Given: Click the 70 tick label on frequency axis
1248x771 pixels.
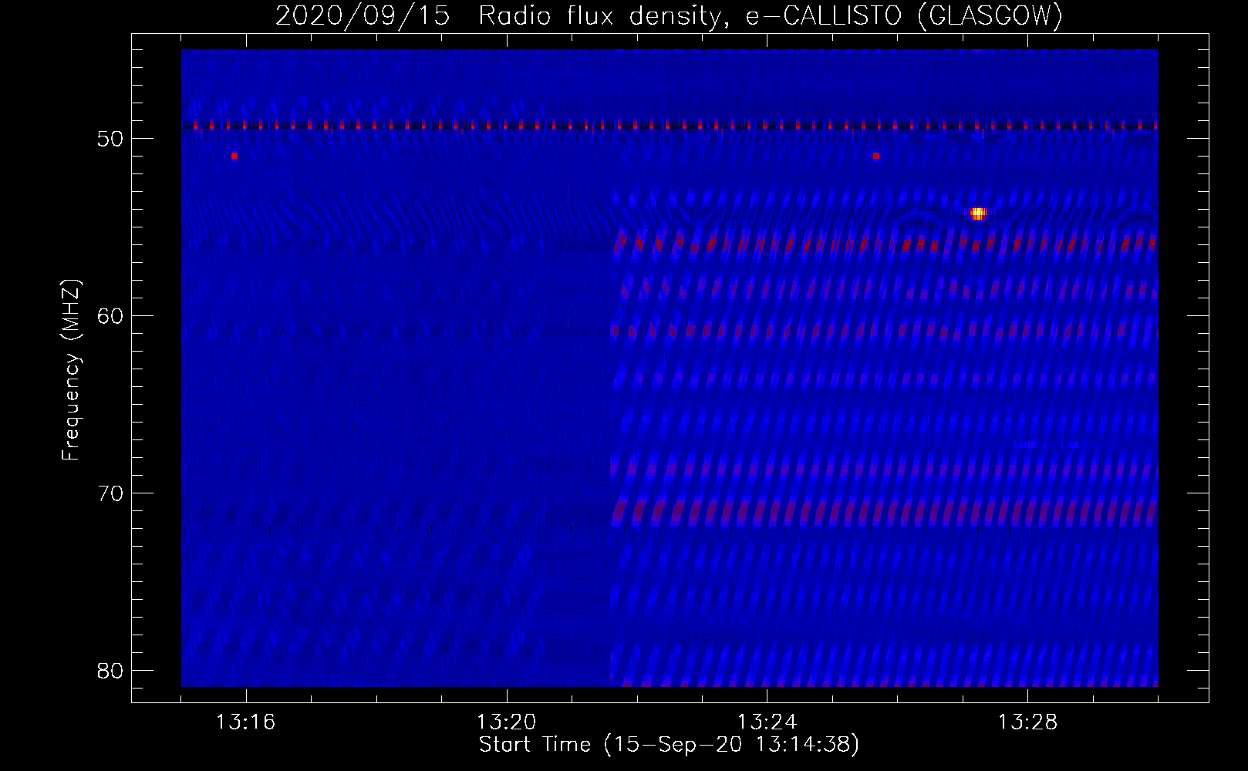Looking at the screenshot, I should [x=110, y=493].
